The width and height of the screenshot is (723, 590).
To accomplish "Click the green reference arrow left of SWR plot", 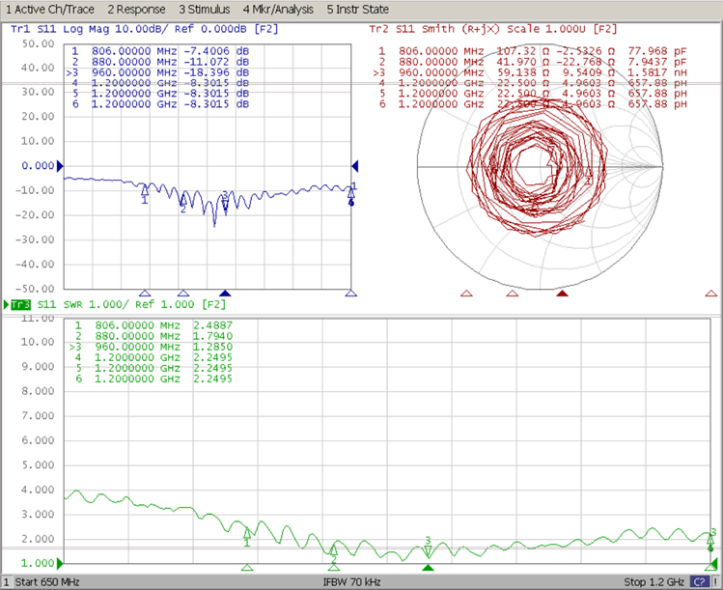I will pyautogui.click(x=58, y=563).
